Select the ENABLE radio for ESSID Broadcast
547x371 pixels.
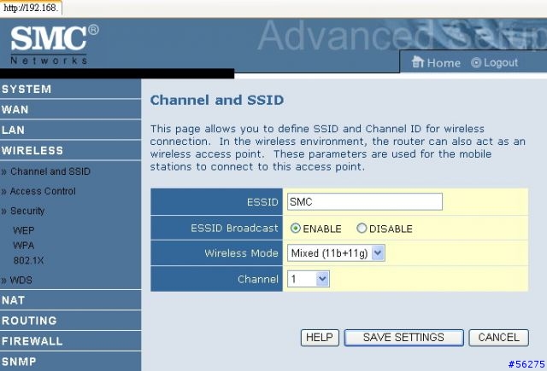tap(296, 229)
